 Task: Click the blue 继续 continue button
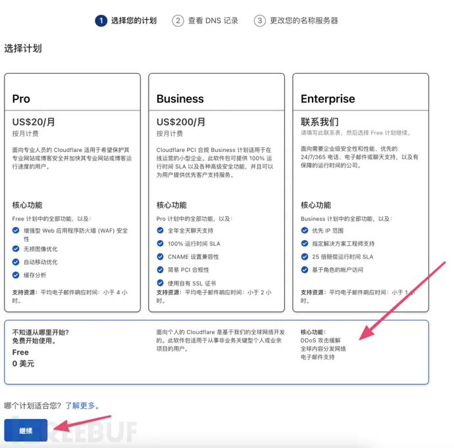[26, 430]
